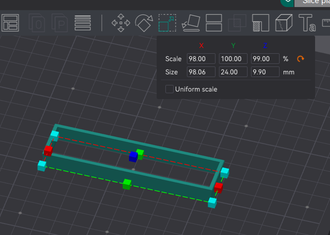Click the Size Y field showing 24.00
The image size is (330, 235).
(x=233, y=72)
